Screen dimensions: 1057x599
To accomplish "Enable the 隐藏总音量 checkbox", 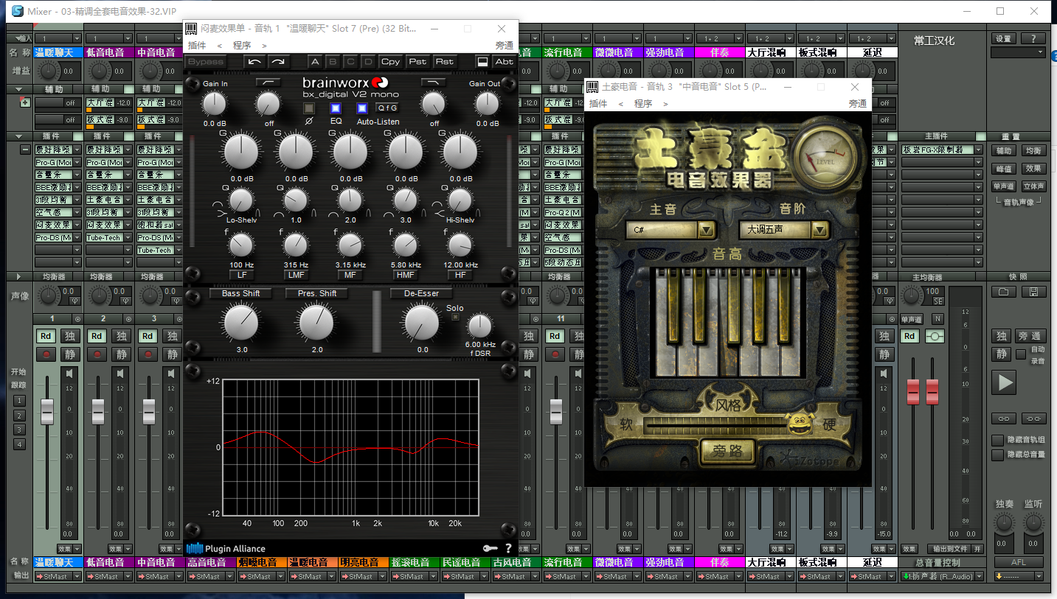I will tap(998, 455).
